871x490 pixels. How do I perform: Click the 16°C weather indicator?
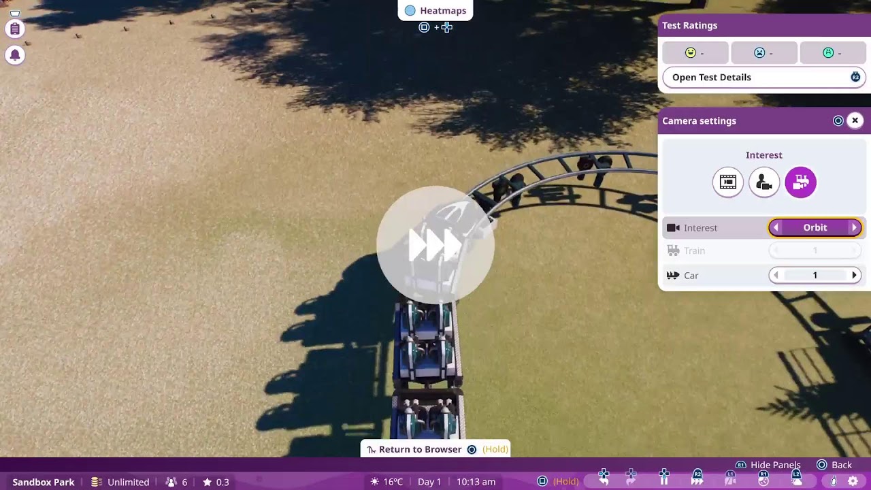[387, 482]
